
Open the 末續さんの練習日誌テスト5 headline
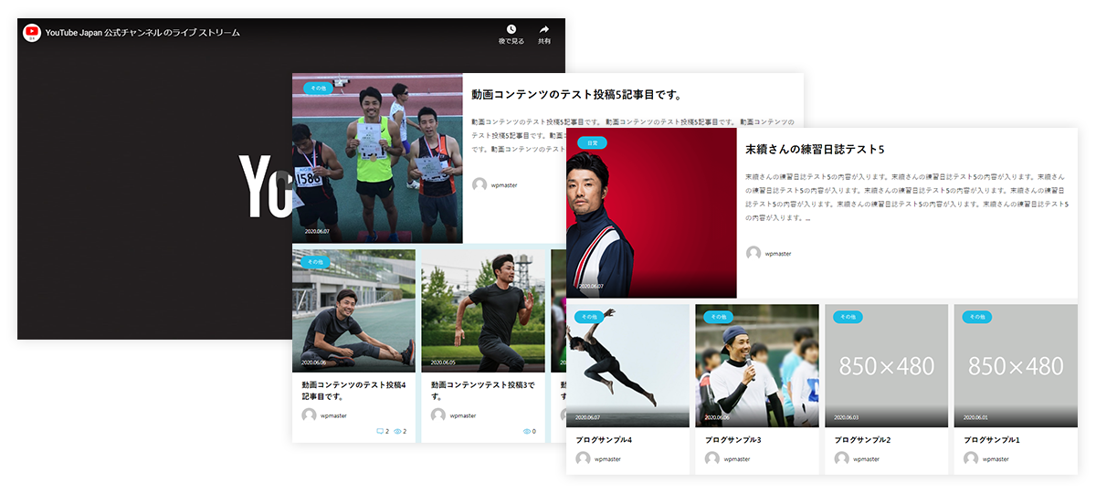coord(815,149)
